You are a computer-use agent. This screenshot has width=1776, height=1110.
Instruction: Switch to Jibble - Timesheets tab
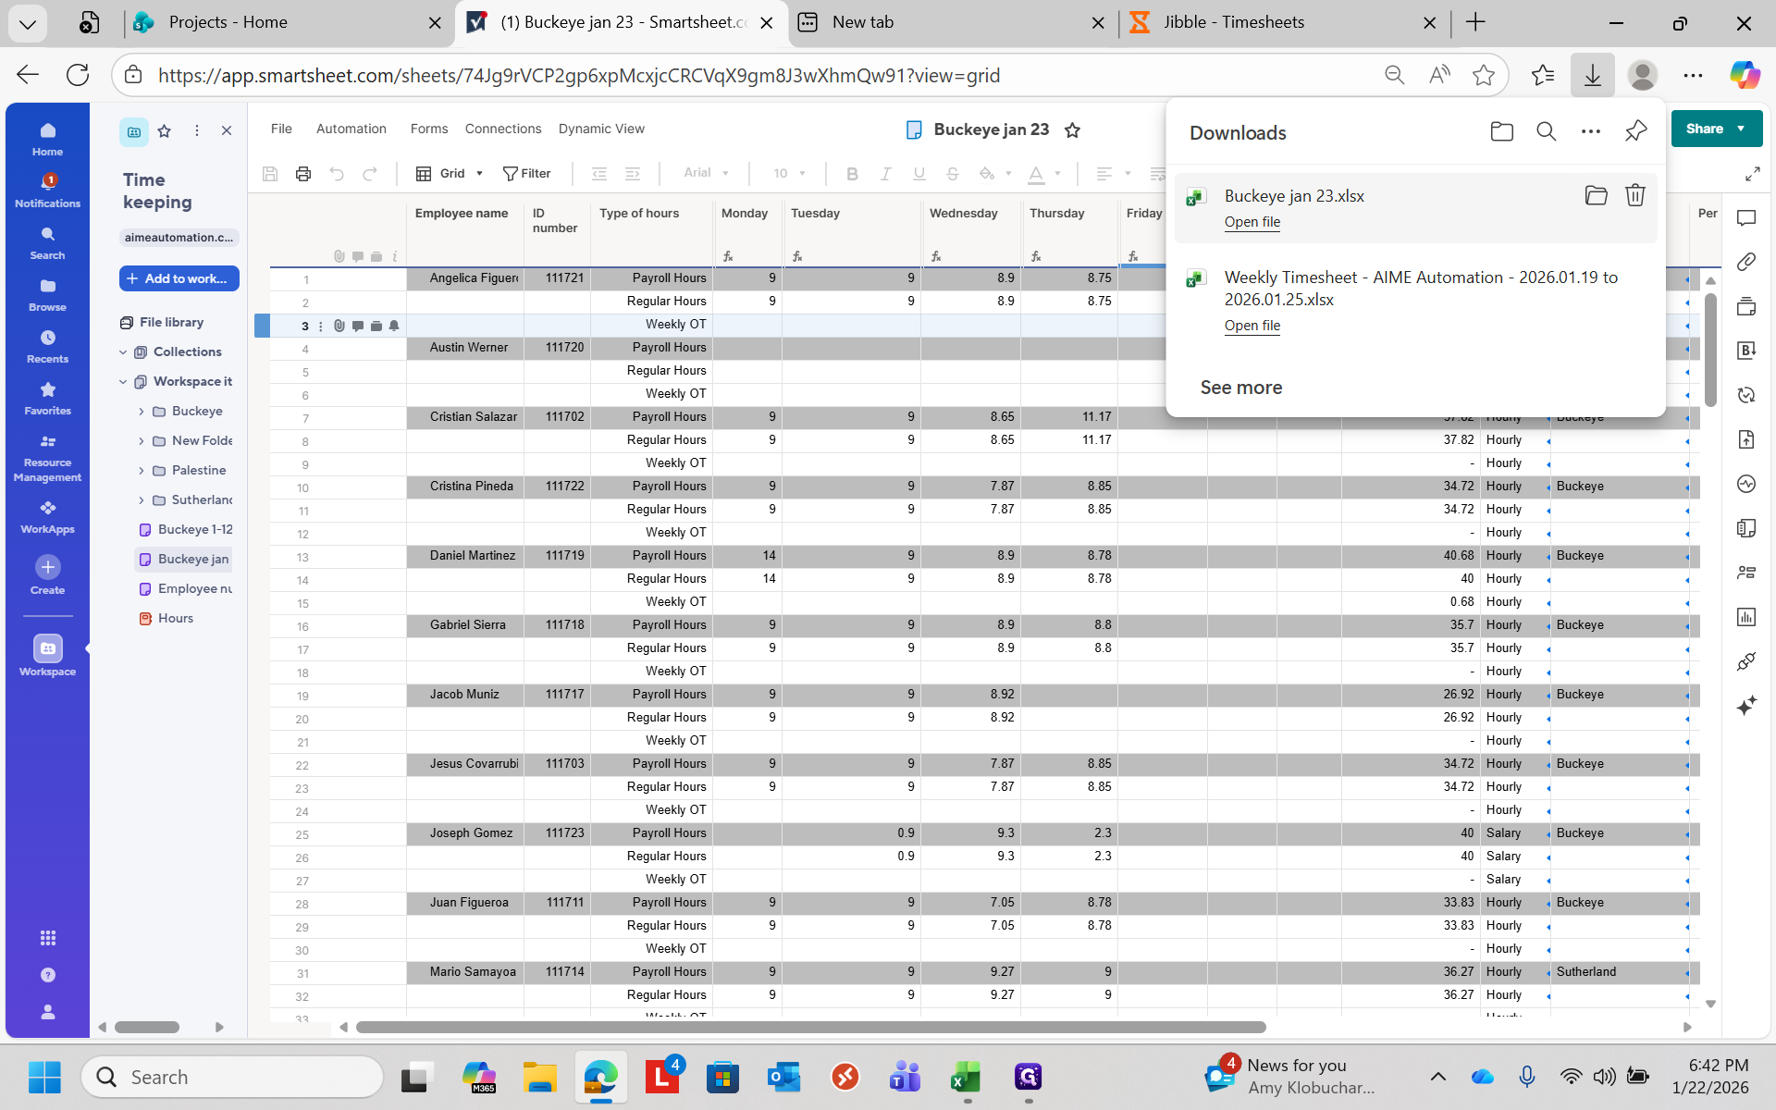tap(1233, 22)
